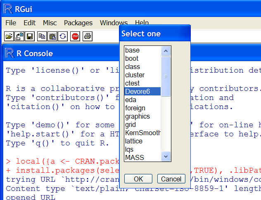Open the Edit menu
Image resolution: width=261 pixels, height=200 pixels.
(x=29, y=23)
